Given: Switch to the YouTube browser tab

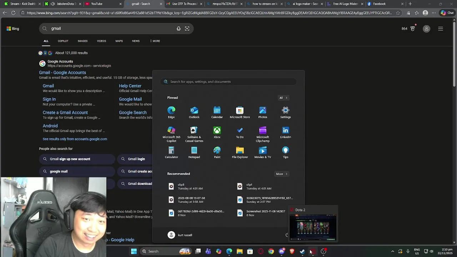Looking at the screenshot, I should tap(103, 4).
